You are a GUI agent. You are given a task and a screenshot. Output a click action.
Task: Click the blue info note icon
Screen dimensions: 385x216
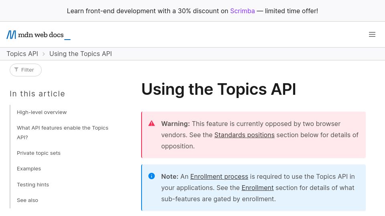tap(152, 176)
